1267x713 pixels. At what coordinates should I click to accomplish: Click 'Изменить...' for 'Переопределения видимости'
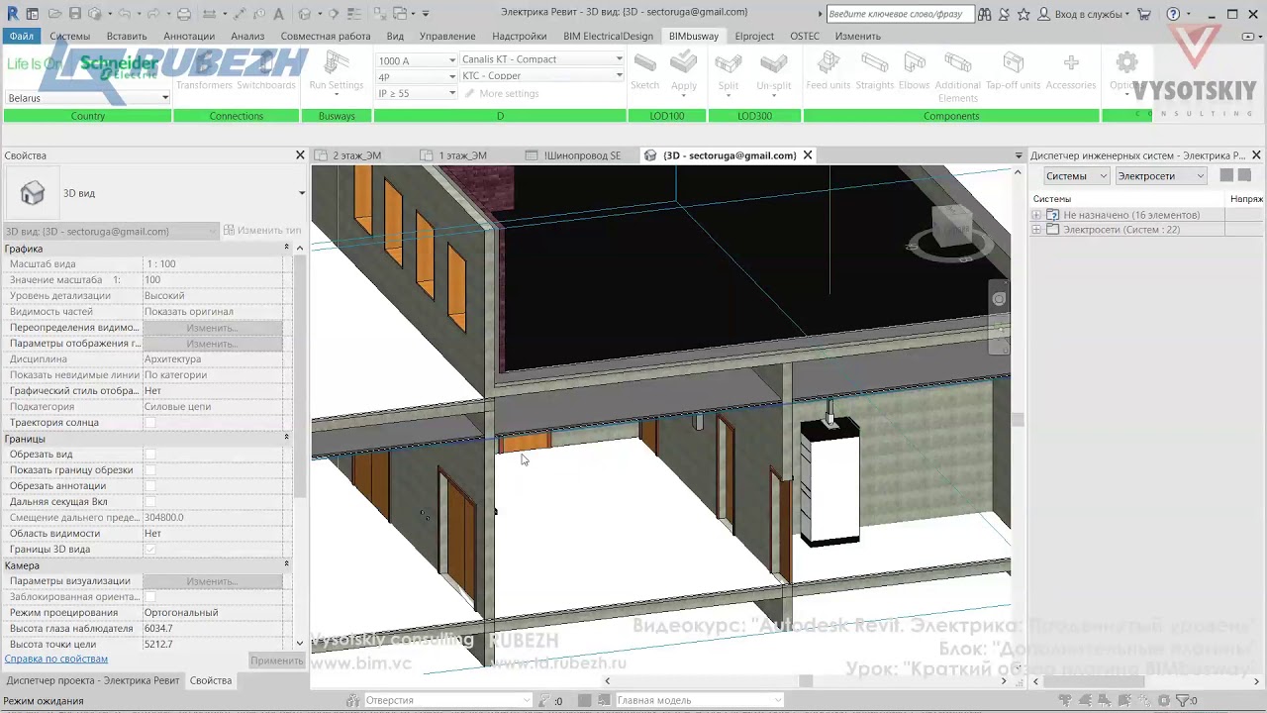coord(213,328)
